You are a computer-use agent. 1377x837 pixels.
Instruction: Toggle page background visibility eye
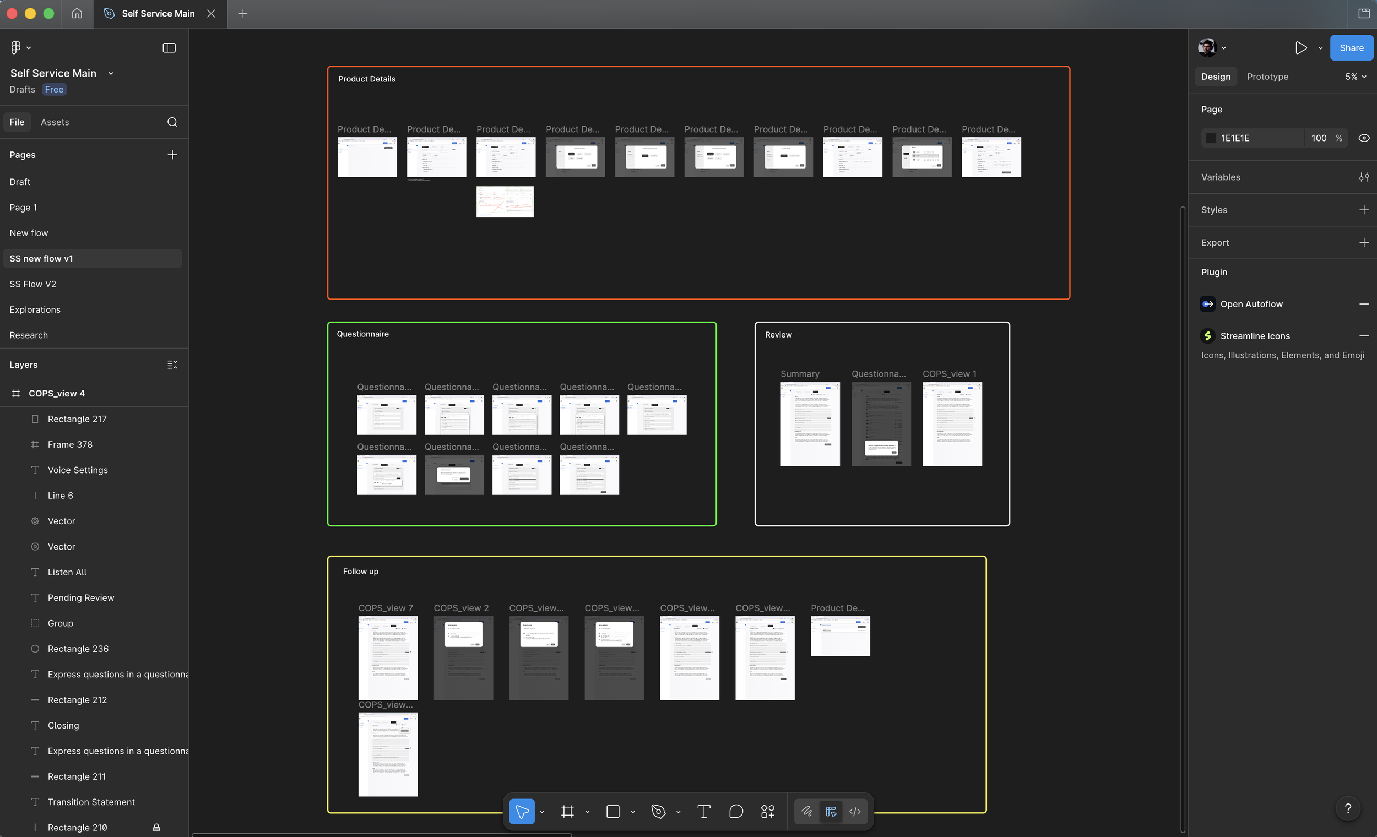point(1364,138)
